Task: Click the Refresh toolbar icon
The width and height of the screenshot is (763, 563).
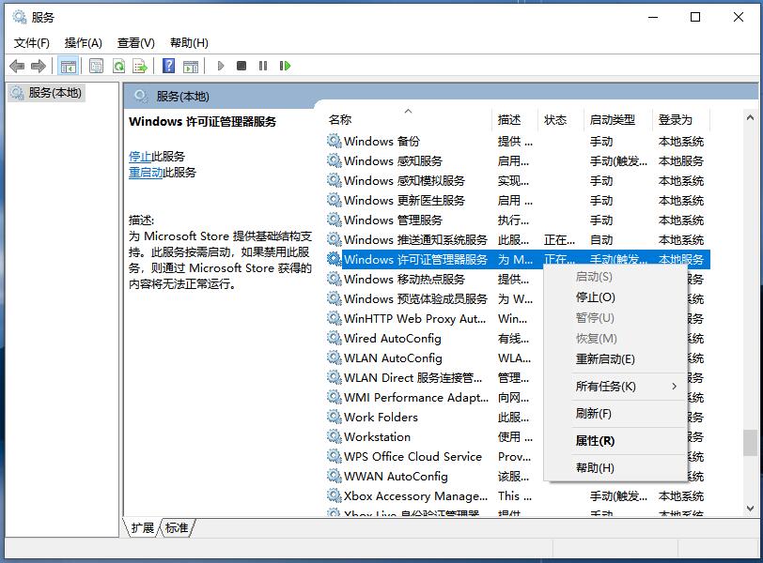Action: pos(118,66)
